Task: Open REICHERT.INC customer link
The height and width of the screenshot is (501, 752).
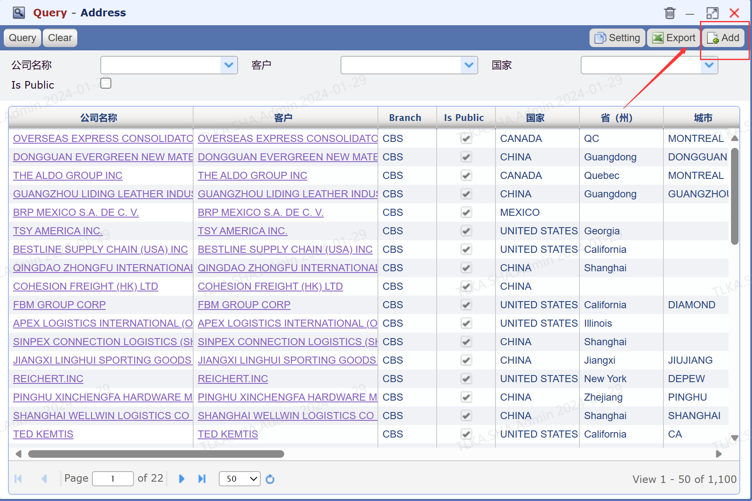Action: (x=233, y=379)
